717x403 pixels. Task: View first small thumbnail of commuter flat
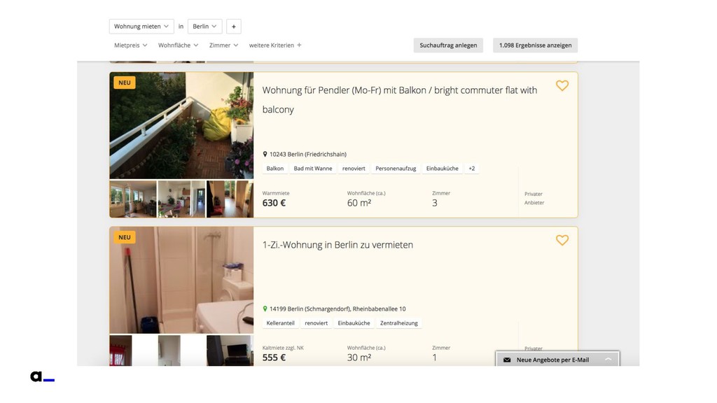click(x=133, y=199)
